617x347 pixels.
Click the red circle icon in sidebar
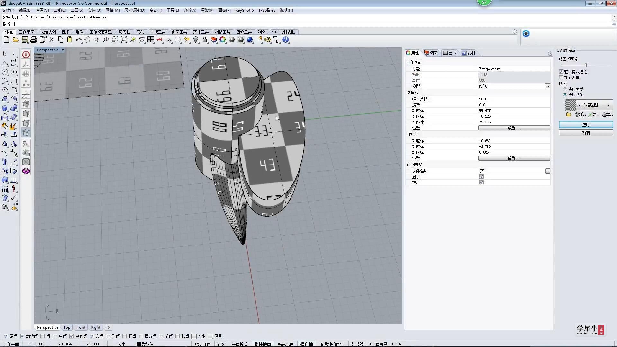click(26, 55)
